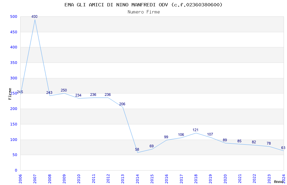Click data label 121 for 2018
Viewport: 287px width, 185px height.
pos(195,130)
